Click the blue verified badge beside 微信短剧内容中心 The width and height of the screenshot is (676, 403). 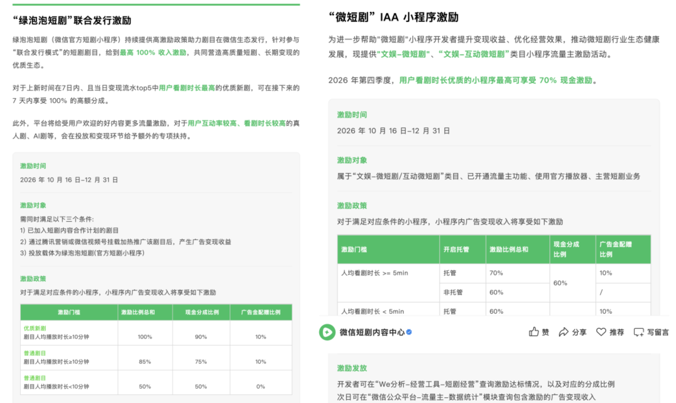[409, 332]
